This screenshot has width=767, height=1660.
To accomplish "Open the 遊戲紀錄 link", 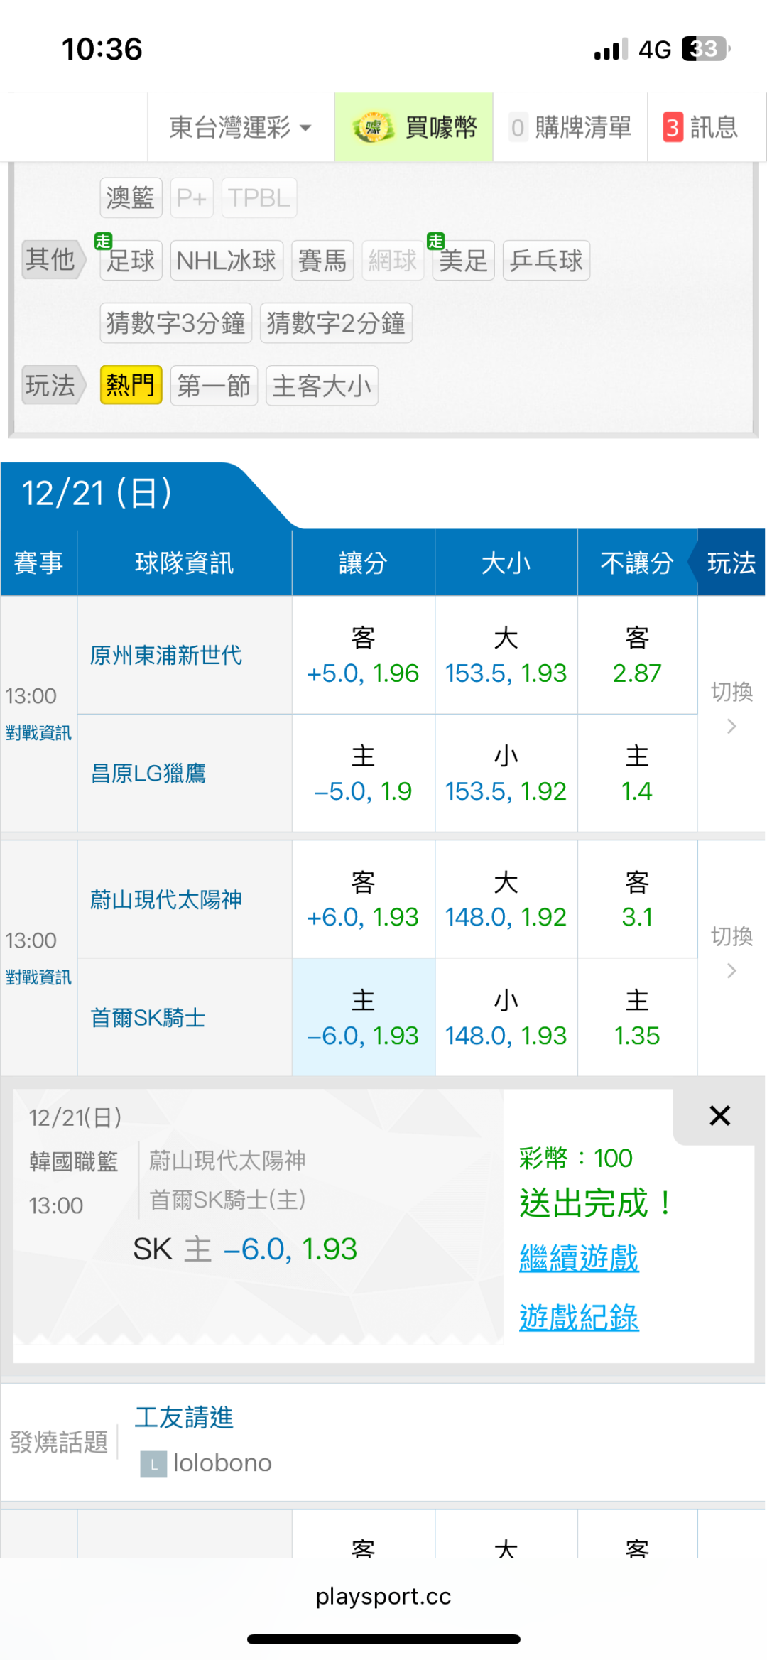I will 579,1318.
